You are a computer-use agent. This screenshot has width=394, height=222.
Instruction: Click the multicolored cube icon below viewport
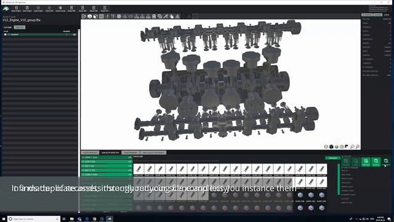tap(337, 147)
